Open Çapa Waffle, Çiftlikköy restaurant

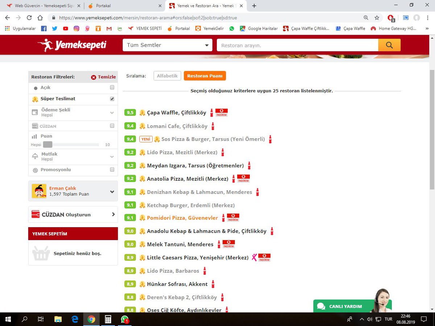(177, 113)
